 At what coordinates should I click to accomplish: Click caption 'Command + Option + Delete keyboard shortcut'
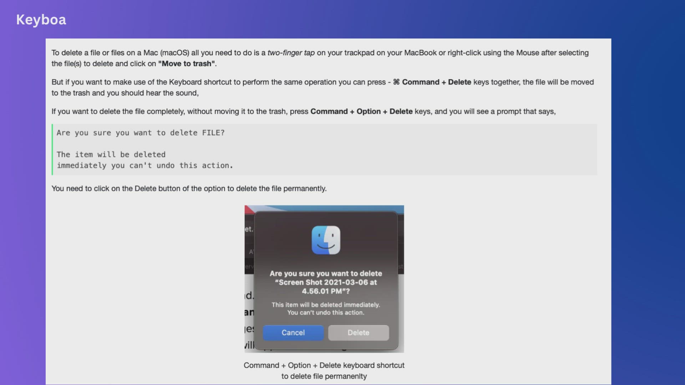(x=324, y=365)
